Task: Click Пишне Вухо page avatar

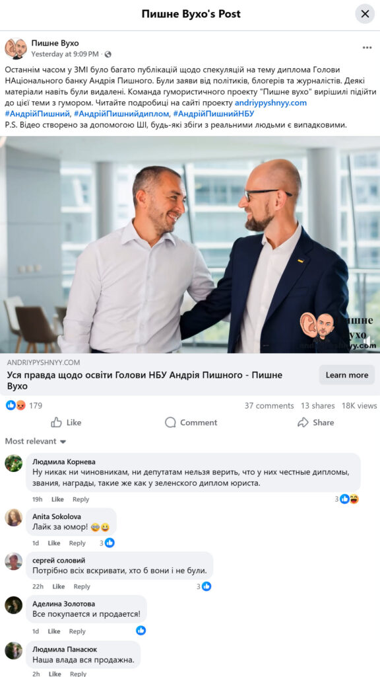Action: pyautogui.click(x=16, y=48)
